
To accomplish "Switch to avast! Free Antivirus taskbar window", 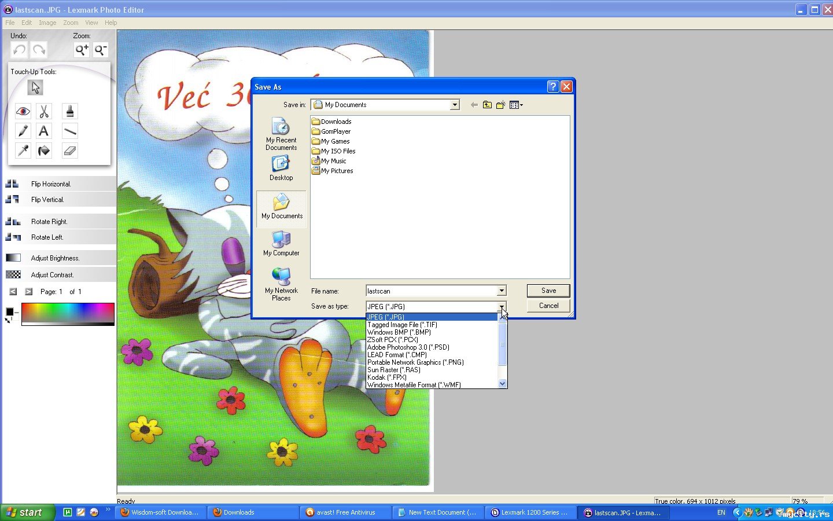I will click(x=346, y=512).
